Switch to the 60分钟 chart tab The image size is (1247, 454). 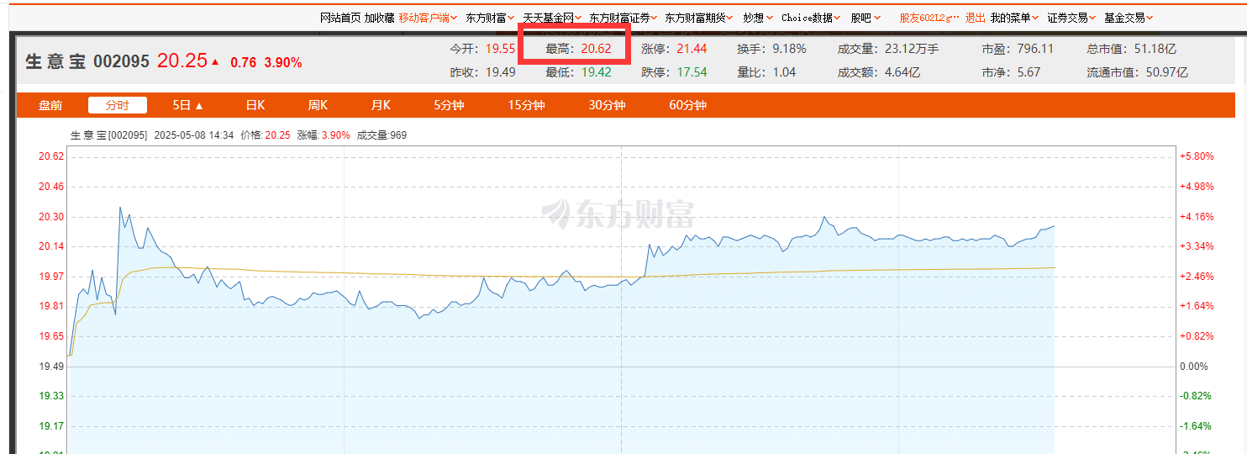pyautogui.click(x=687, y=105)
